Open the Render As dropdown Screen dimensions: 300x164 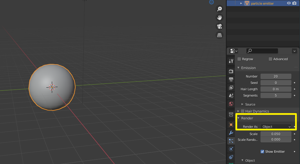(276, 126)
